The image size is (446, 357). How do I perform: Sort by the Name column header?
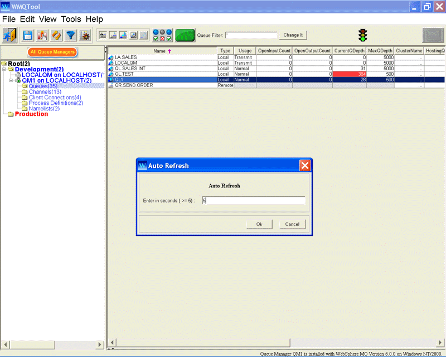[162, 51]
